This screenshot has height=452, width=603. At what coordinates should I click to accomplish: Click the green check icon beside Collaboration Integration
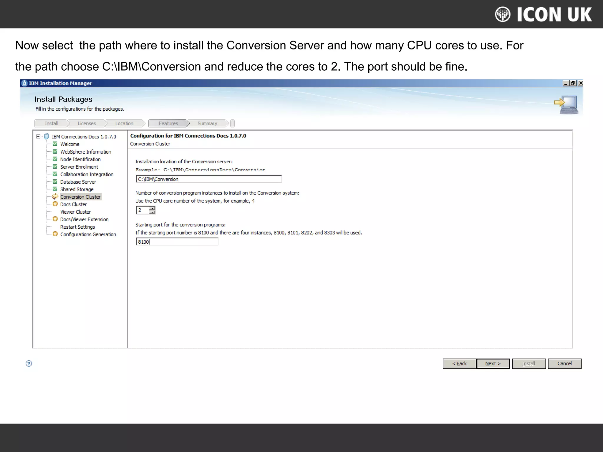(x=55, y=174)
